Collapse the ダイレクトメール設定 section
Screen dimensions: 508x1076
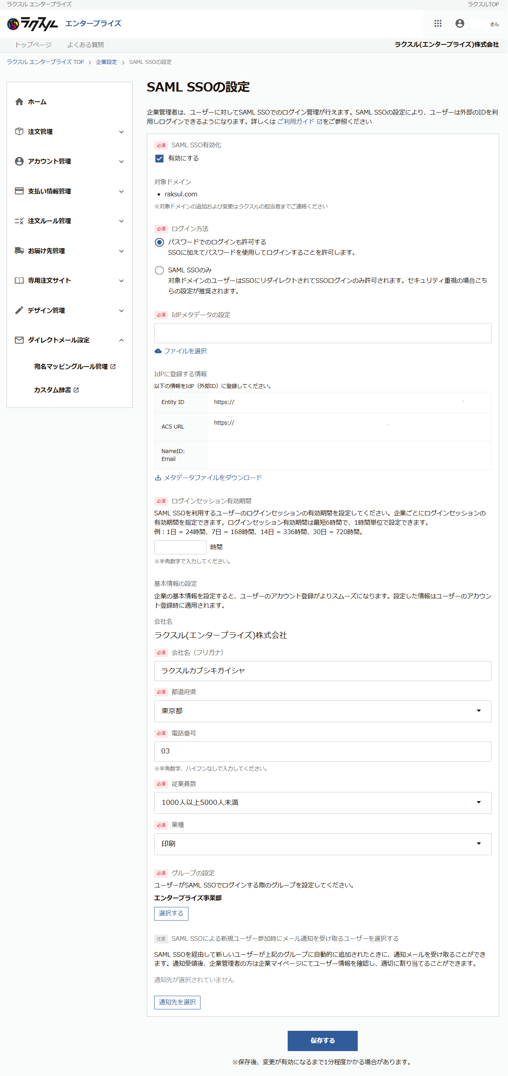[x=121, y=340]
